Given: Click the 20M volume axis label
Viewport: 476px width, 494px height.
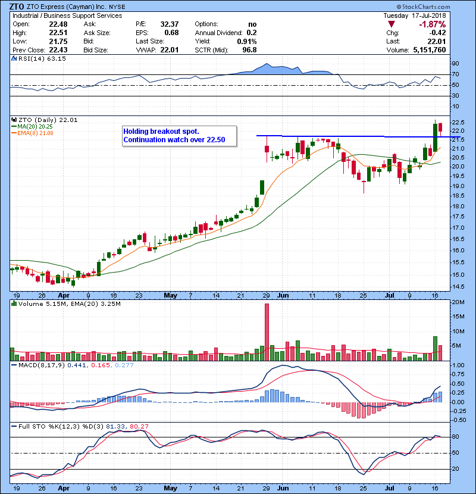Looking at the screenshot, I should [458, 302].
